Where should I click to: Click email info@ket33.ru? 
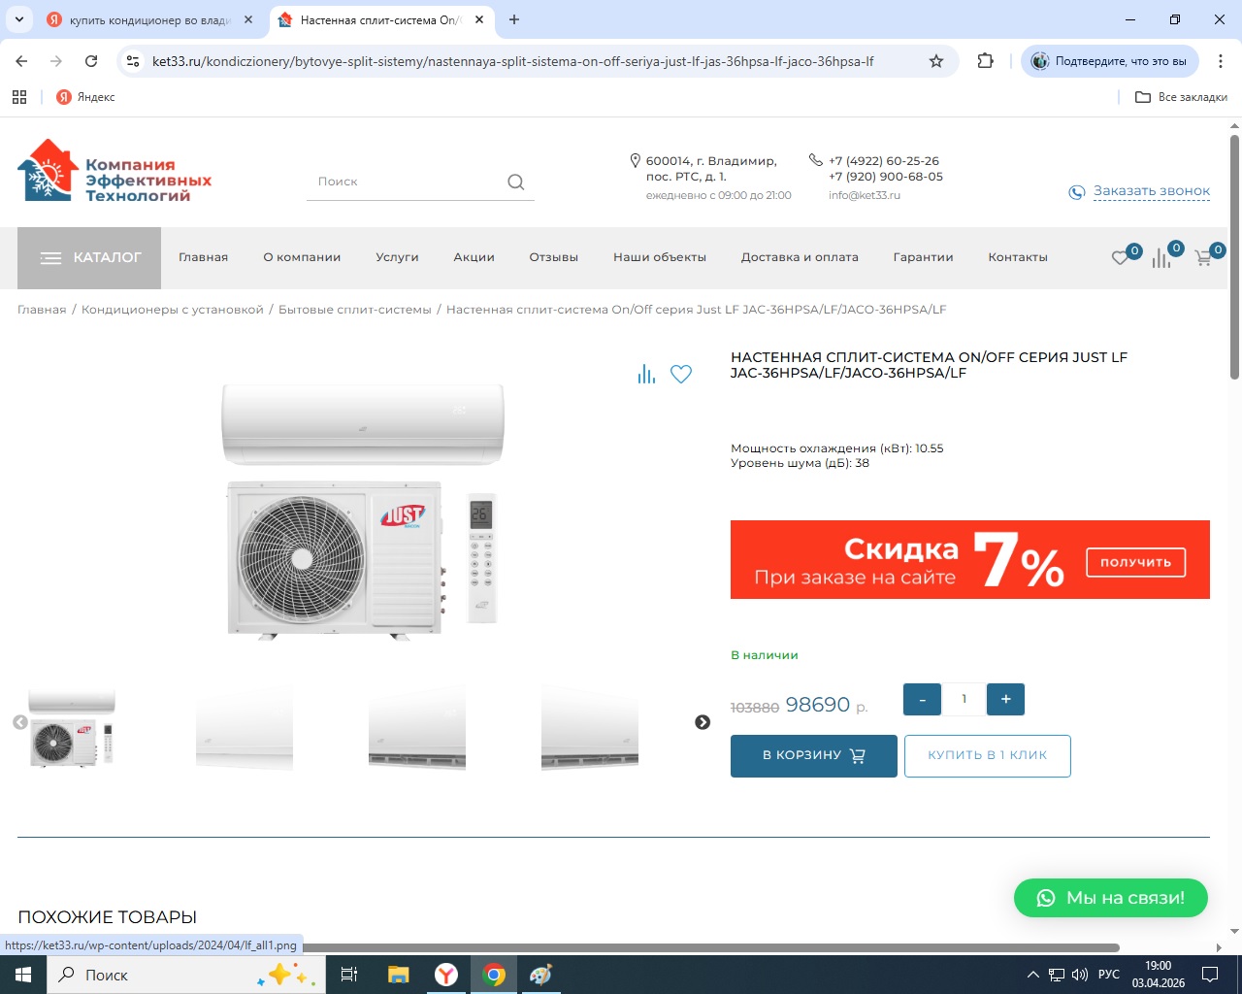[x=865, y=195]
